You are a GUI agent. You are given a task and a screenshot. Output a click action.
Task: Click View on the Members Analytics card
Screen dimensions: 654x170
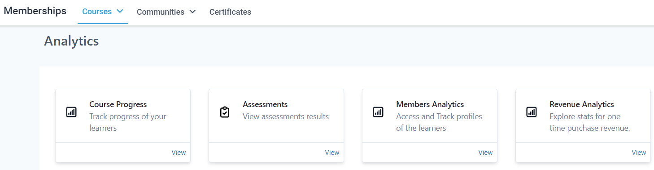tap(485, 153)
